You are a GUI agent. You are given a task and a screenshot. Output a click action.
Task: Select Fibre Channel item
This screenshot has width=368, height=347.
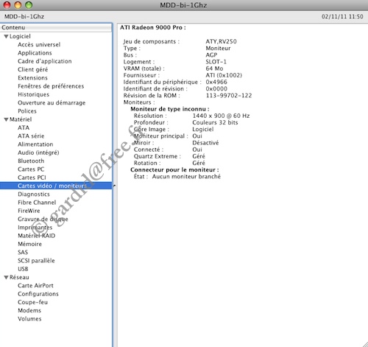37,203
